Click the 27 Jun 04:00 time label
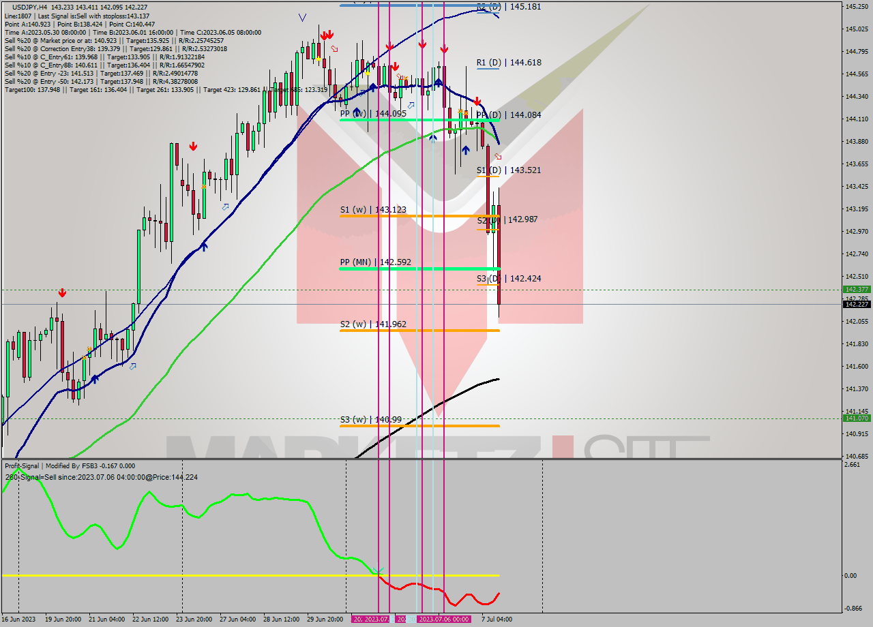This screenshot has height=627, width=873. (x=237, y=619)
